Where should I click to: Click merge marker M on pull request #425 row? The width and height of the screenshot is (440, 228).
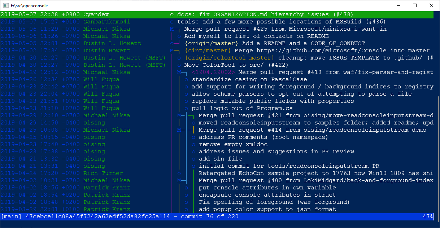pyautogui.click(x=172, y=29)
